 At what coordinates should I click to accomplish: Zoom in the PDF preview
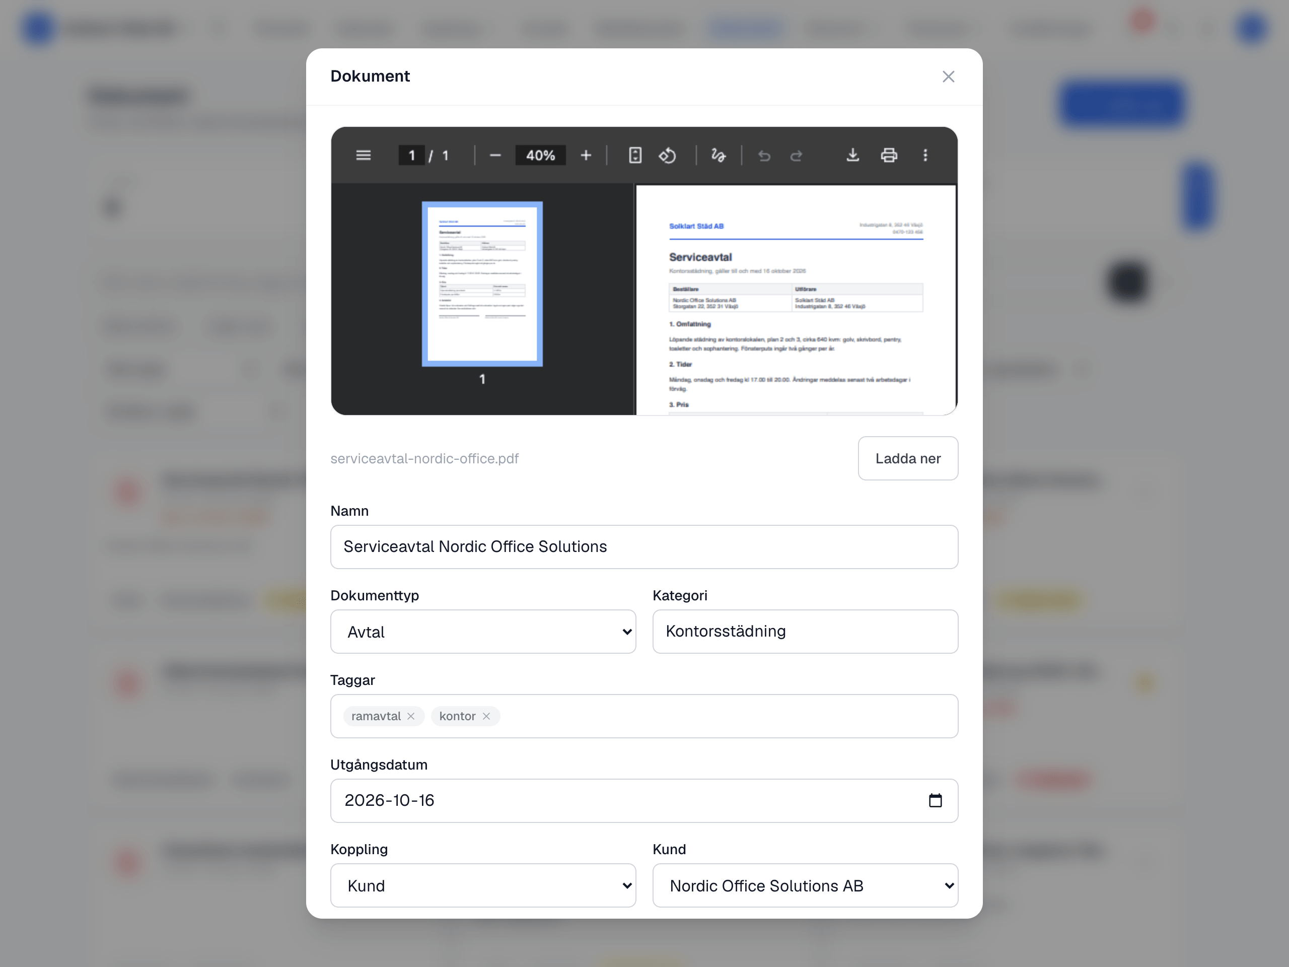click(586, 155)
